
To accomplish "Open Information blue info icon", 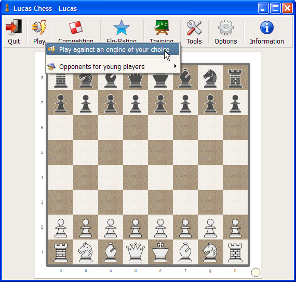I will point(267,27).
